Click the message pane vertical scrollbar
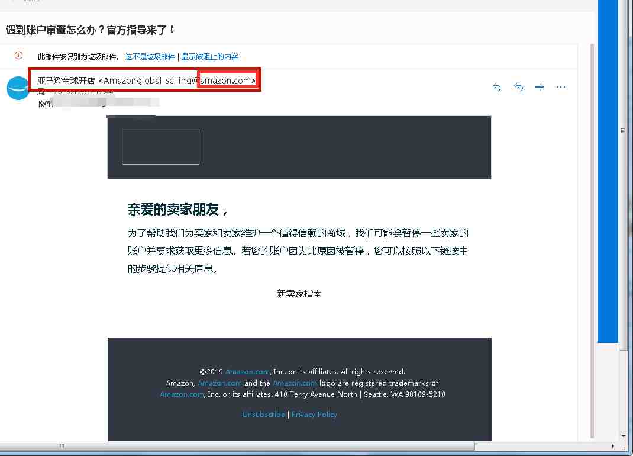 [592, 240]
